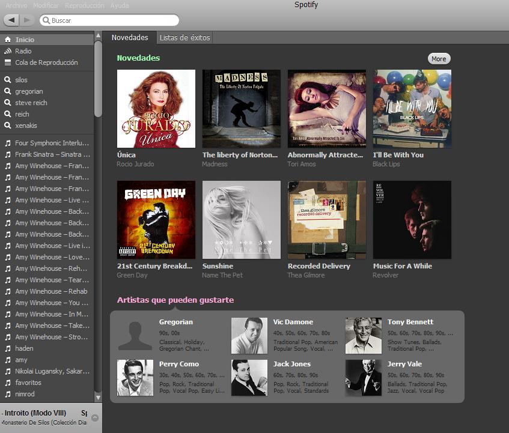The height and width of the screenshot is (433, 509).
Task: Open the Jack Jones artist link
Action: pos(292,364)
